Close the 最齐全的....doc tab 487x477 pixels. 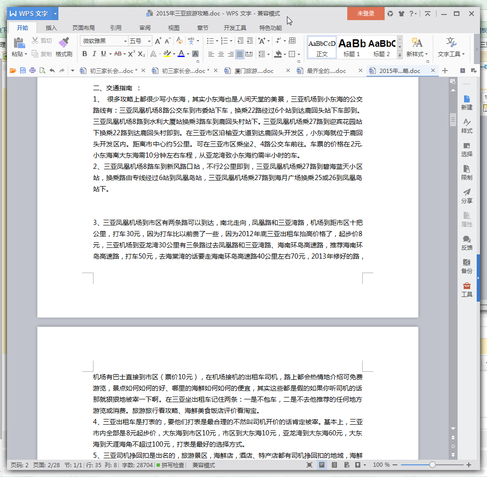pos(361,71)
